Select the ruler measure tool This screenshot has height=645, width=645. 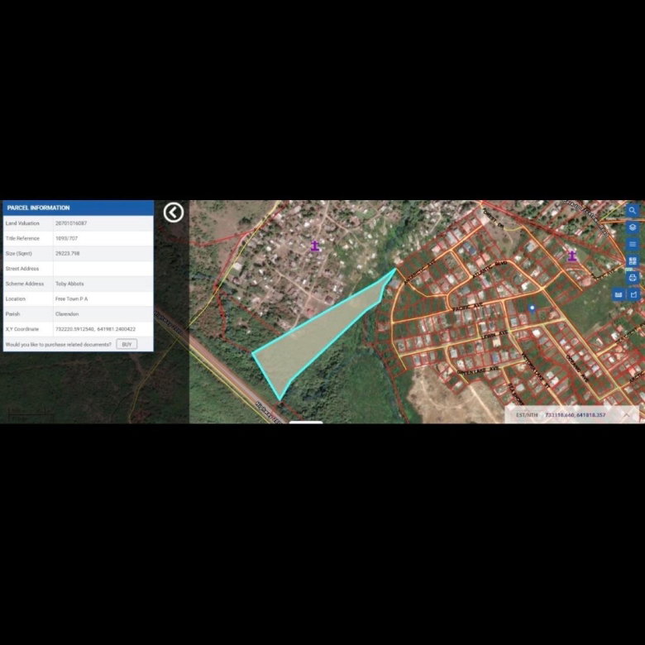tap(618, 294)
